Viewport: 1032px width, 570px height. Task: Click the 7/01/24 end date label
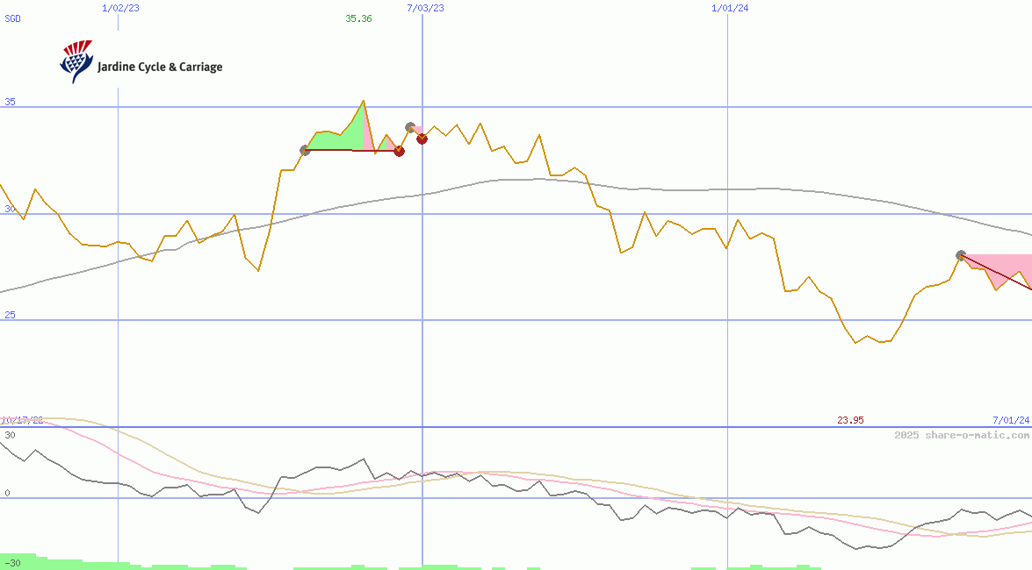coord(1010,420)
